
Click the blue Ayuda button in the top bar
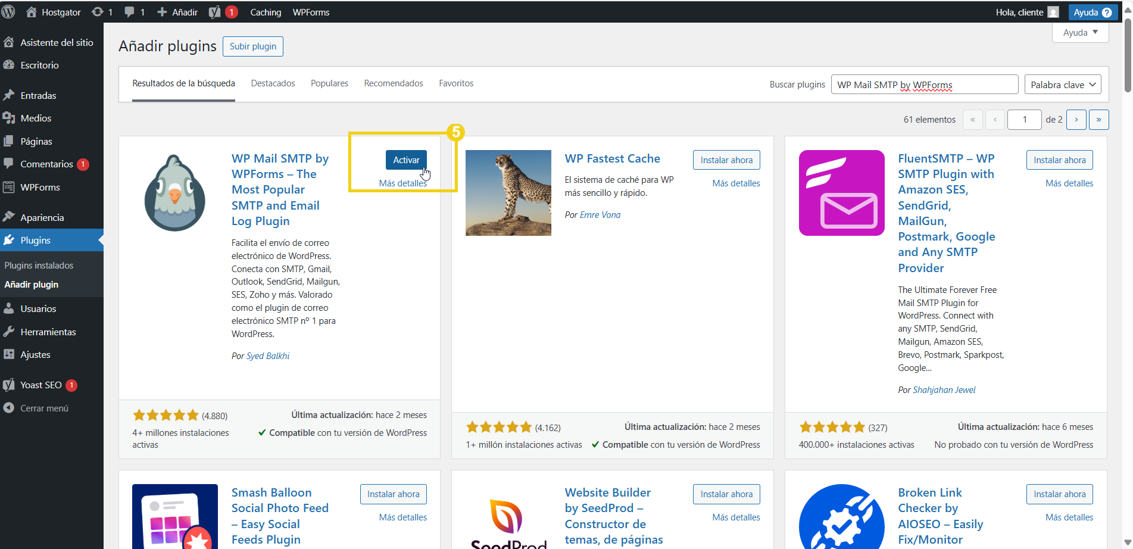tap(1093, 12)
